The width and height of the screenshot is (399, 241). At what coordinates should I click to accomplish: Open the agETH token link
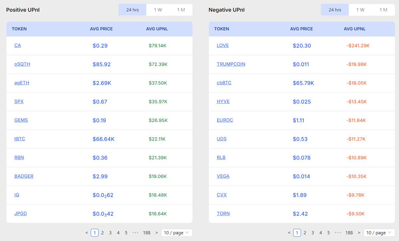[x=22, y=83]
